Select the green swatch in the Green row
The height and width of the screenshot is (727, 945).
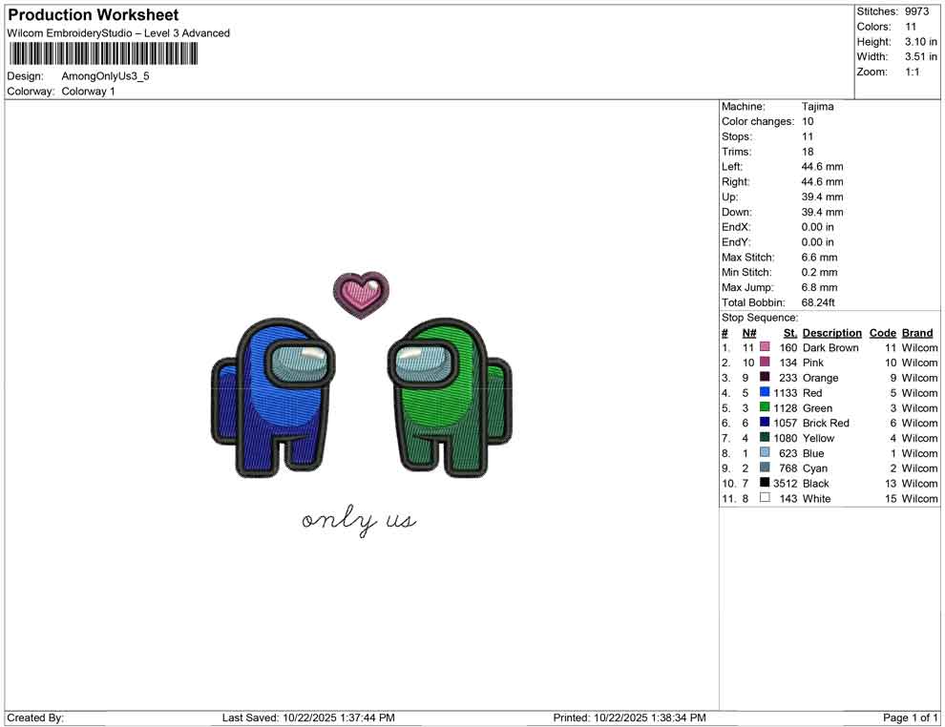(765, 407)
